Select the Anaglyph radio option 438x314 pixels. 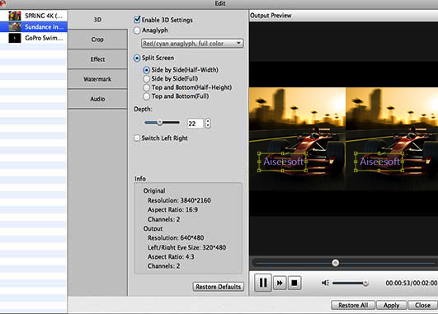tap(137, 30)
